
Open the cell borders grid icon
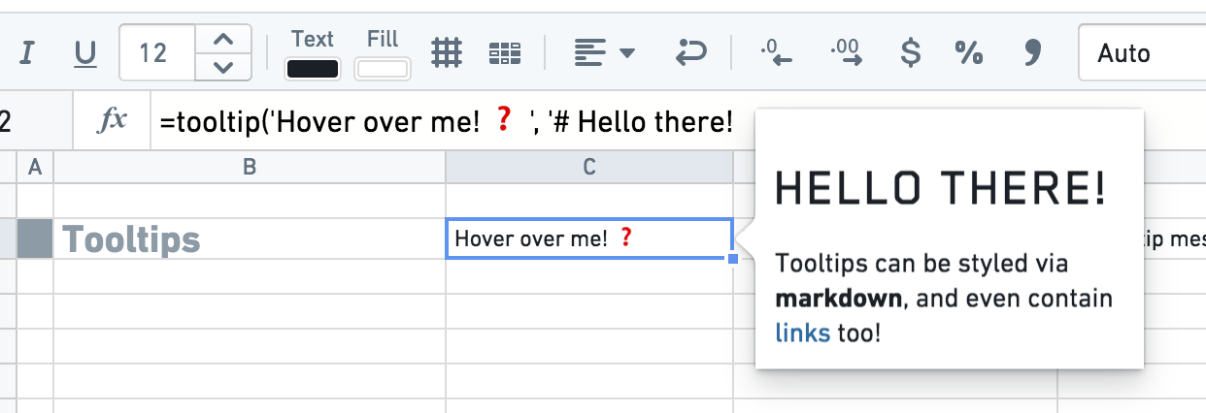[x=446, y=53]
